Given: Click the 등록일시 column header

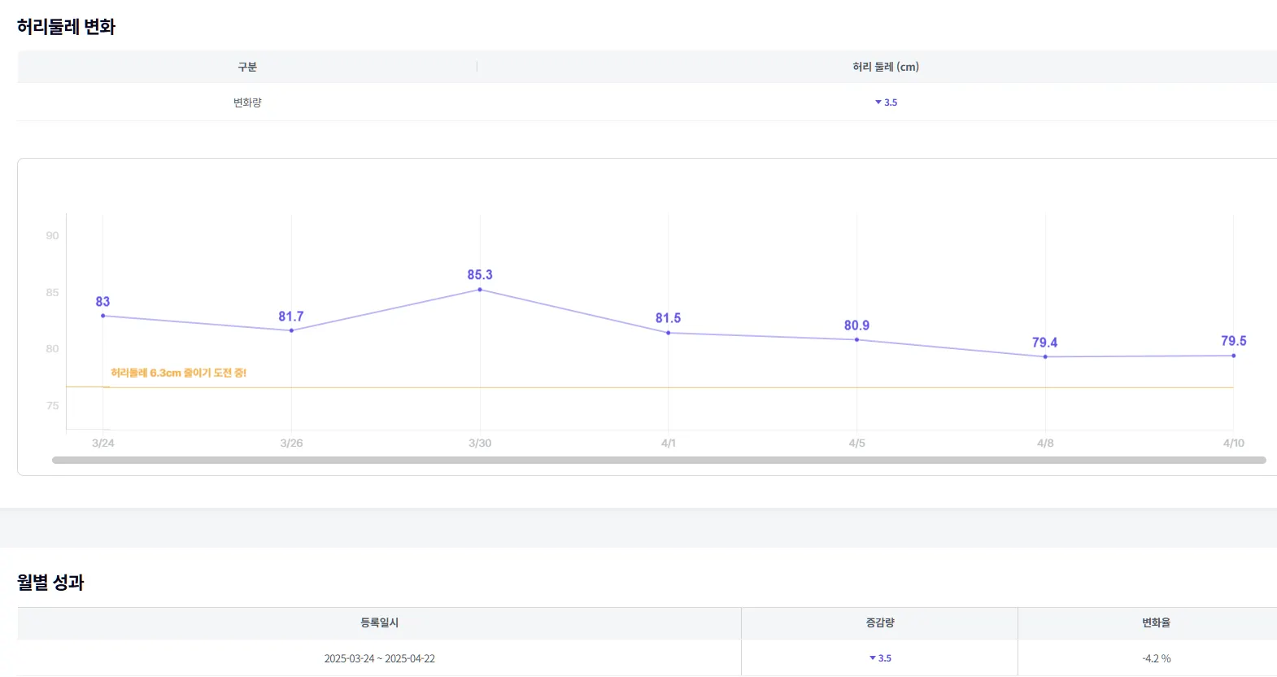Looking at the screenshot, I should 379,622.
